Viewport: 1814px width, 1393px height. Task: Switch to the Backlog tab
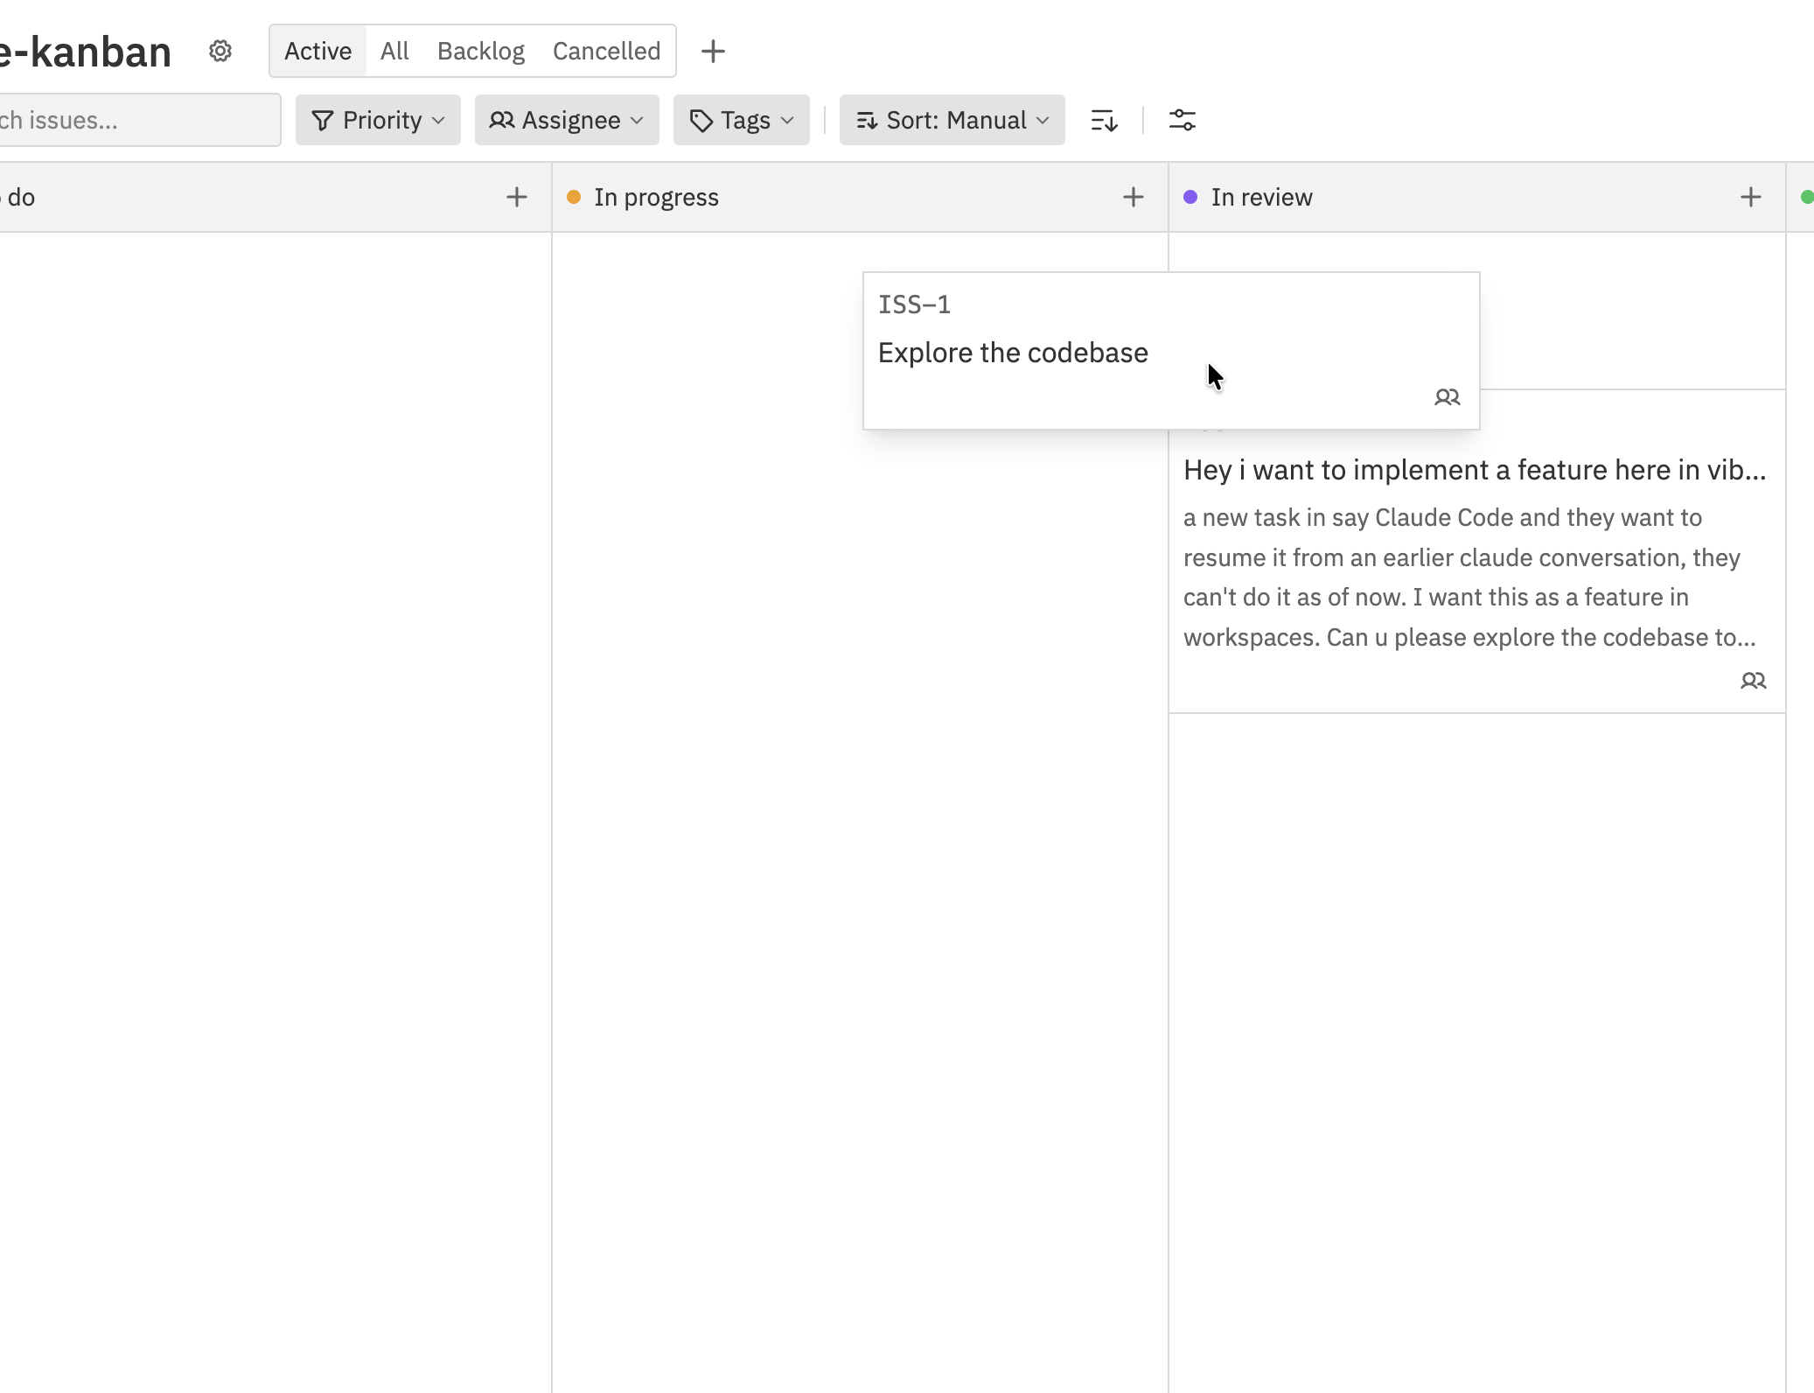(480, 51)
